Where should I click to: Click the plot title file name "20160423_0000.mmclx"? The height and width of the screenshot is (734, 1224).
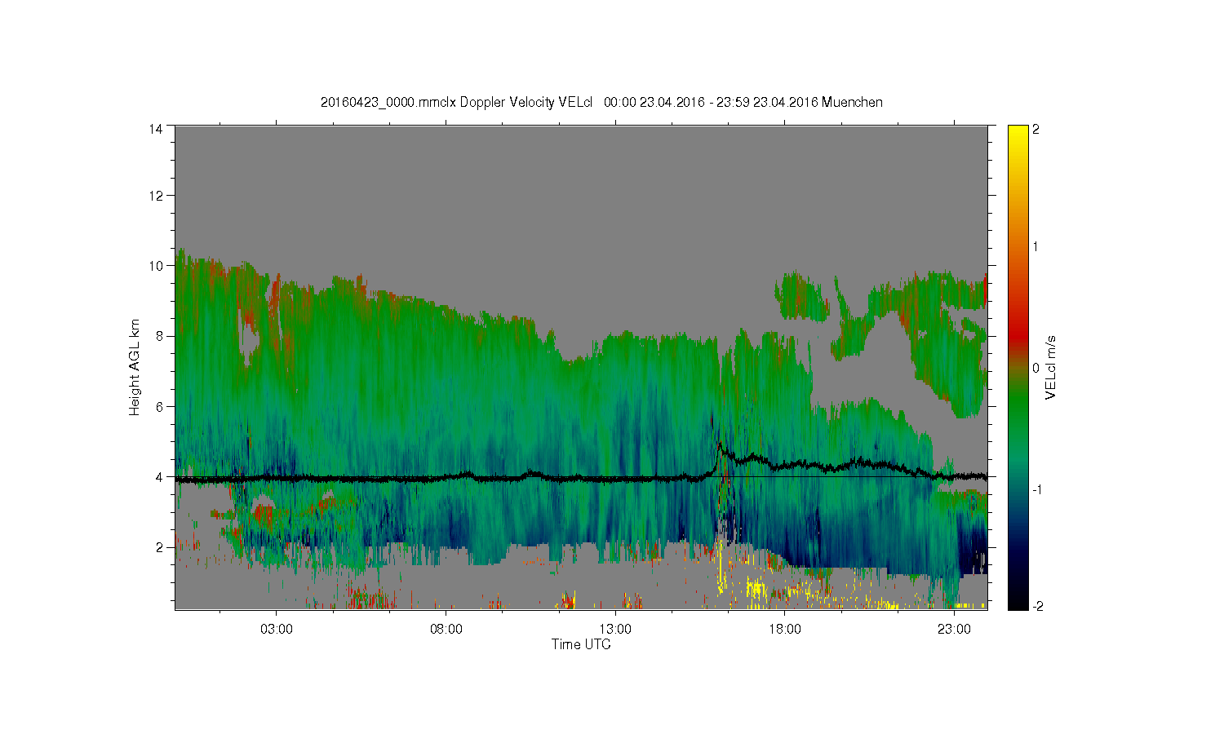coord(388,103)
